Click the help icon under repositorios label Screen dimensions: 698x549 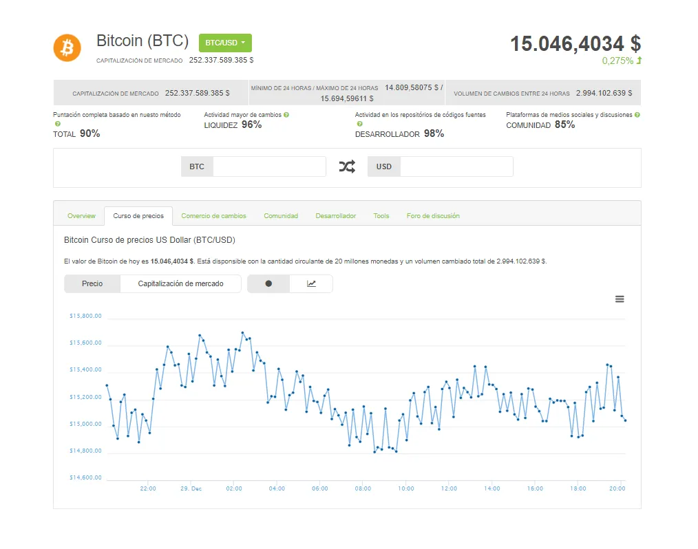[x=360, y=124]
